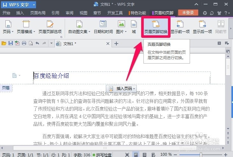Click the 页眉 header label tag
The height and width of the screenshot is (157, 233).
coord(6,88)
